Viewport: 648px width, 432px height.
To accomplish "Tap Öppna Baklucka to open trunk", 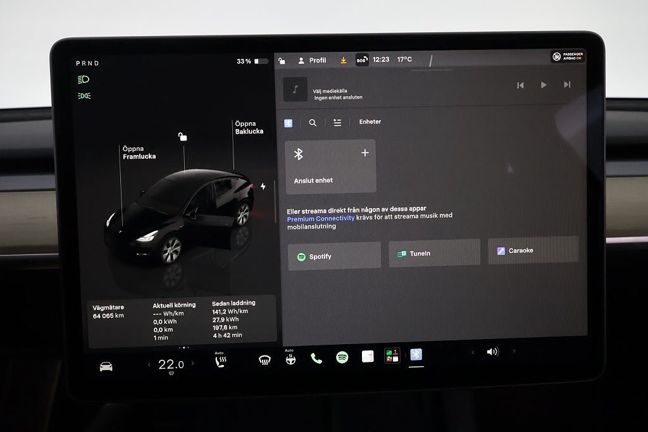I will (x=249, y=127).
